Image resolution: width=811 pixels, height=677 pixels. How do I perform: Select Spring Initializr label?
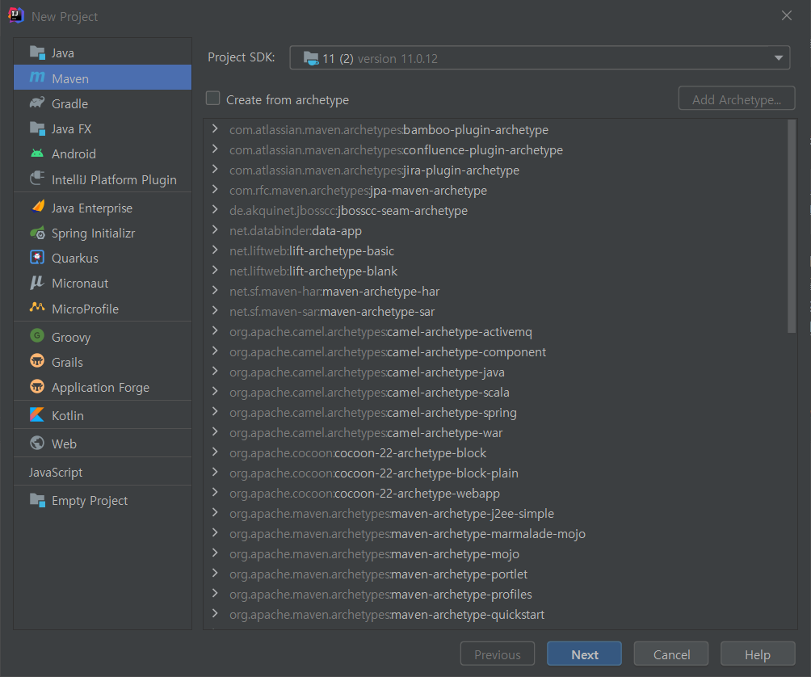[93, 233]
